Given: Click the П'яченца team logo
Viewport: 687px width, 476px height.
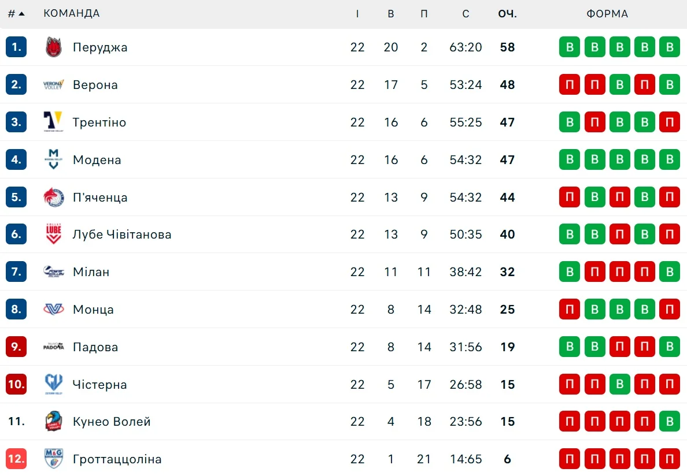Looking at the screenshot, I should [x=53, y=197].
